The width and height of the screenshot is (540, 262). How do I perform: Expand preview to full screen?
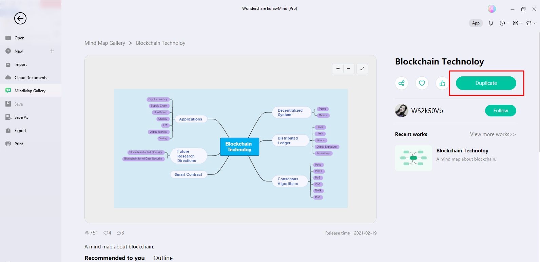(x=362, y=69)
